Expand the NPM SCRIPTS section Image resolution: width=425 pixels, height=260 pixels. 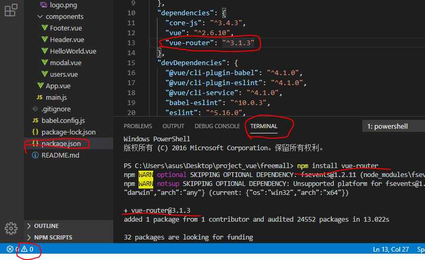(x=29, y=237)
